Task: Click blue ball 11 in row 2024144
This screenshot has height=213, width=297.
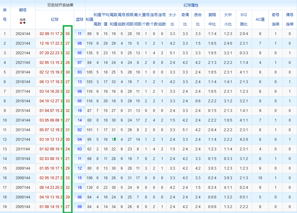Action: 79,34
